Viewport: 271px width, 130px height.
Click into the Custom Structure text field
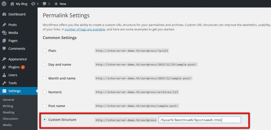coord(200,120)
